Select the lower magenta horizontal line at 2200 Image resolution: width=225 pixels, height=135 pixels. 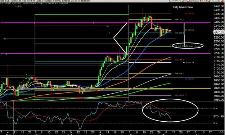tap(105, 54)
